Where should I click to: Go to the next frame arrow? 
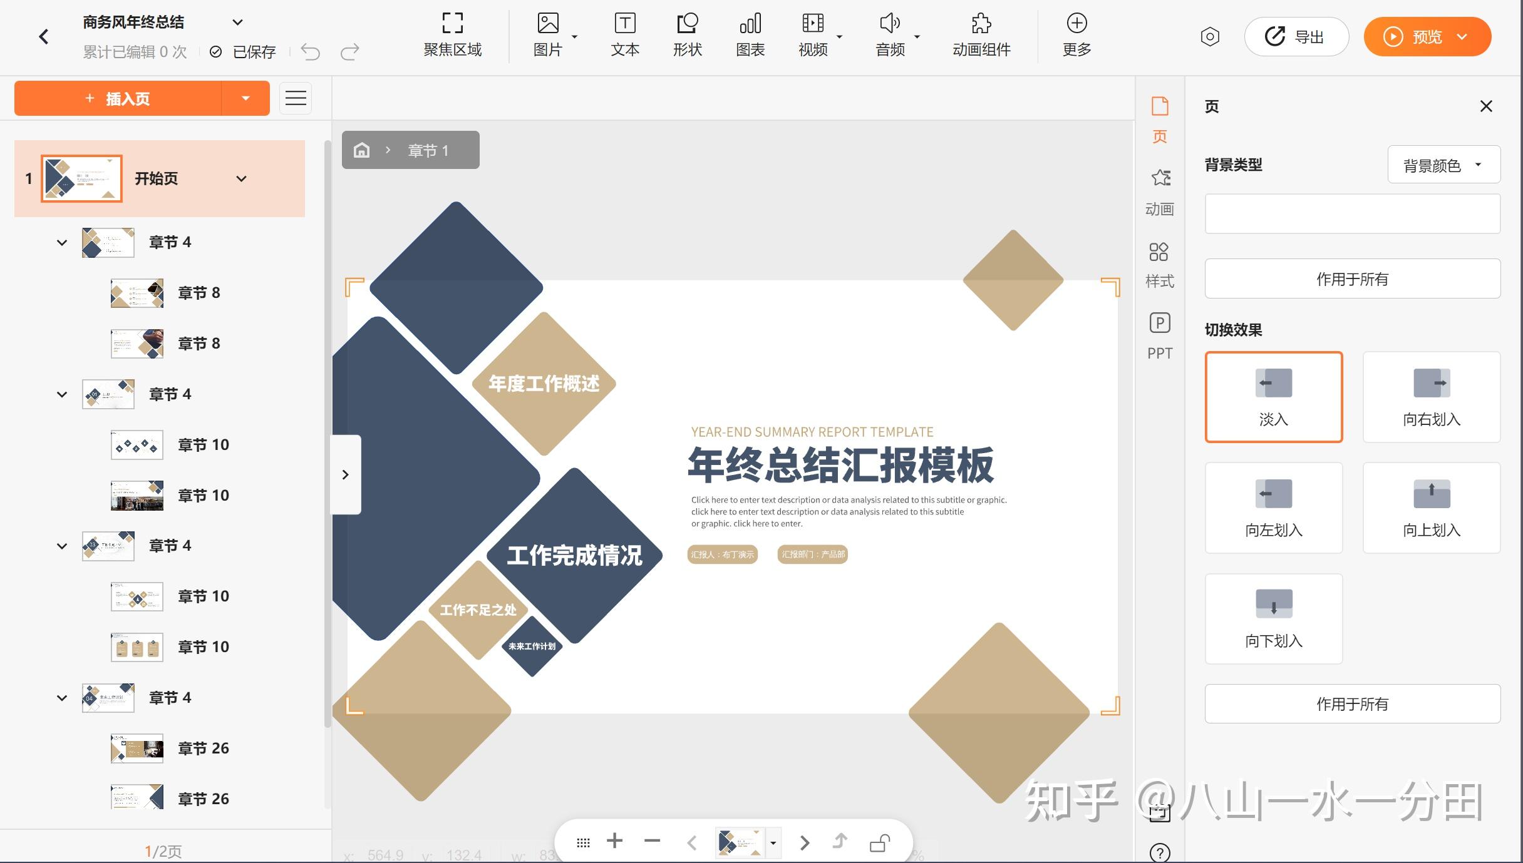(805, 842)
